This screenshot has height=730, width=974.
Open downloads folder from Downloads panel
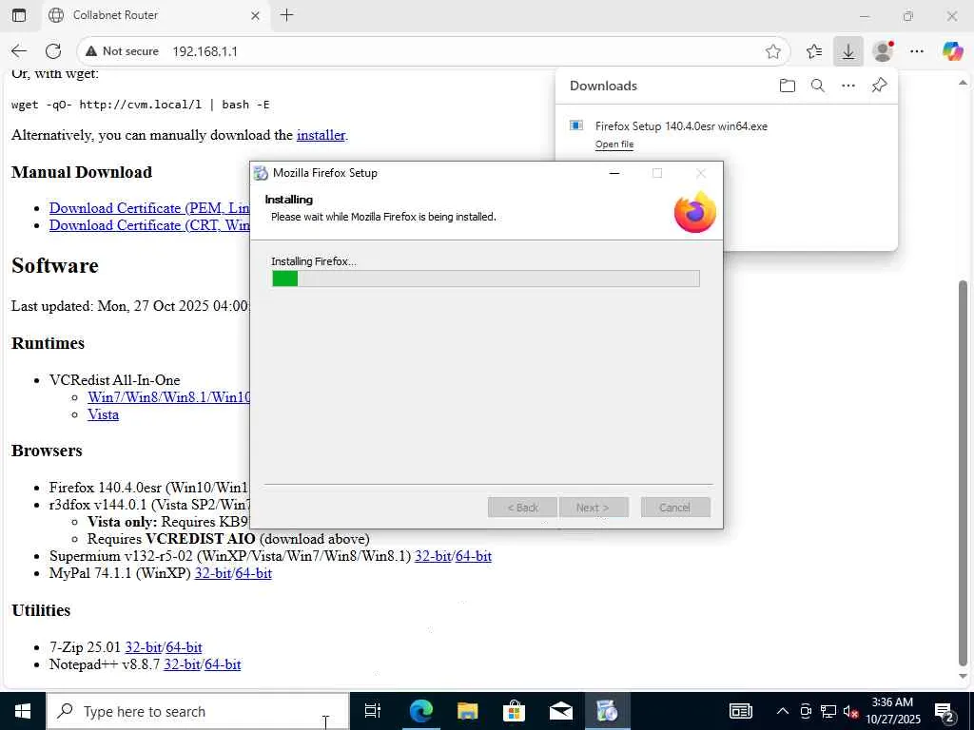[787, 86]
